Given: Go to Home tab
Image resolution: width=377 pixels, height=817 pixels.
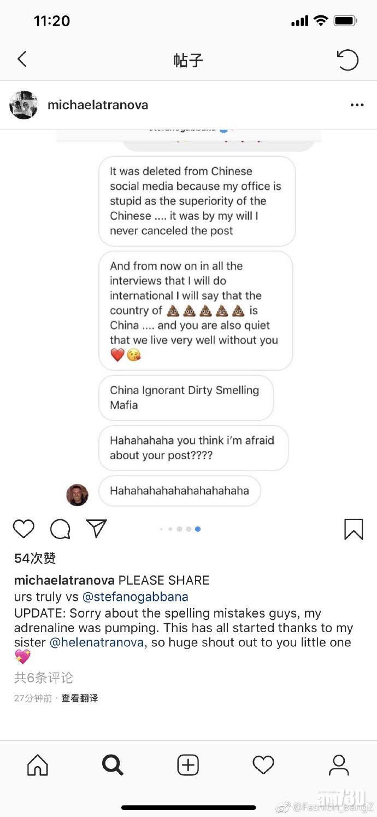Looking at the screenshot, I should 38,765.
